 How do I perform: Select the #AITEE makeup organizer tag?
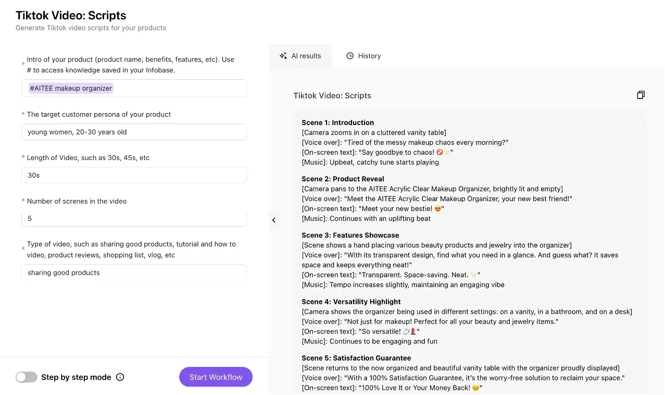pos(71,88)
